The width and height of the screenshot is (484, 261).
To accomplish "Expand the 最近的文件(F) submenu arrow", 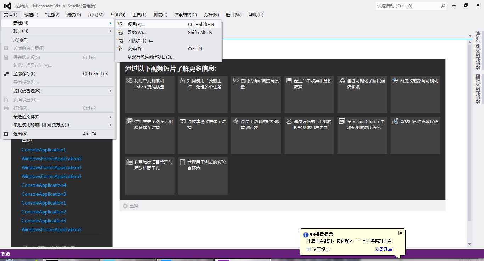I will click(111, 117).
